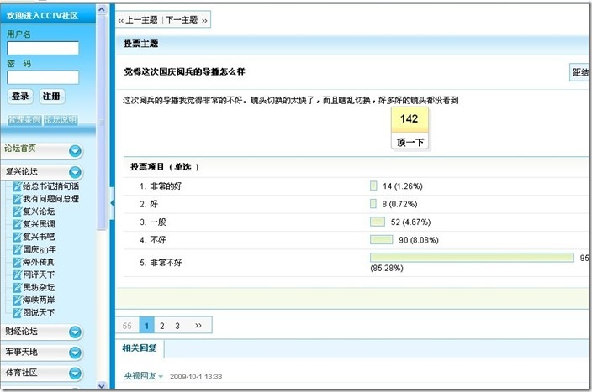Image resolution: width=592 pixels, height=392 pixels.
Task: Expand the 财经论坛 section arrow
Action: pos(75,332)
